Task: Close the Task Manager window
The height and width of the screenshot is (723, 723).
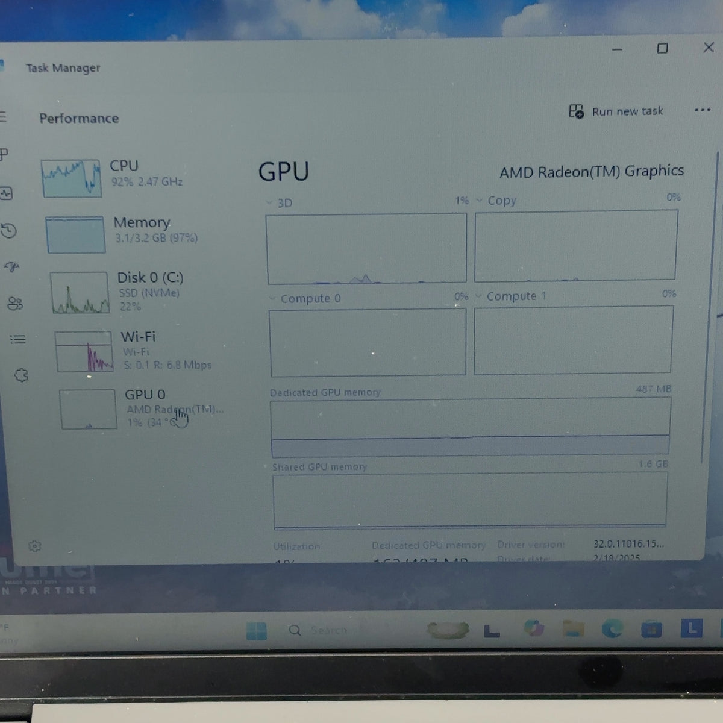Action: click(709, 47)
